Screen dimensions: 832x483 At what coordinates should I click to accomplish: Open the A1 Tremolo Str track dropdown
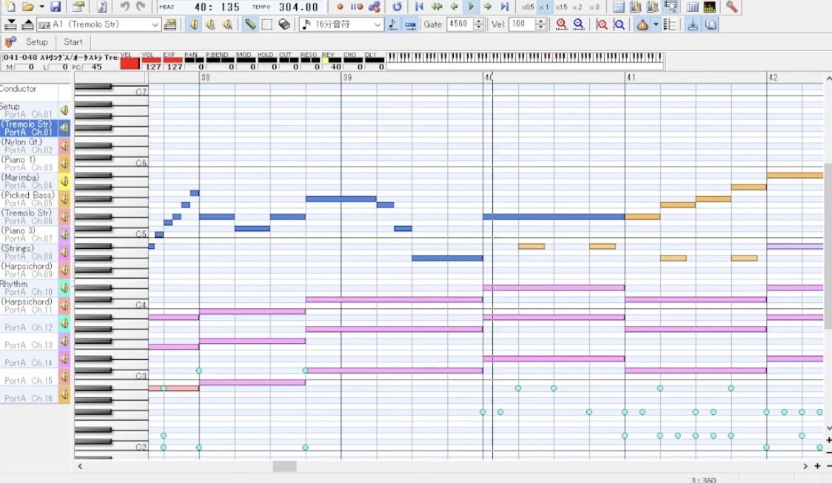[x=155, y=24]
